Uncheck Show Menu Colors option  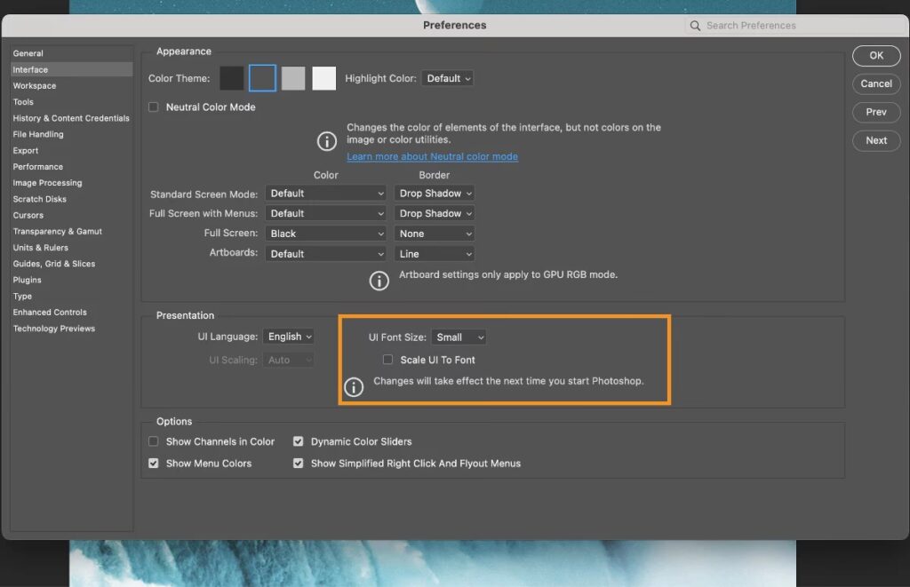point(154,464)
